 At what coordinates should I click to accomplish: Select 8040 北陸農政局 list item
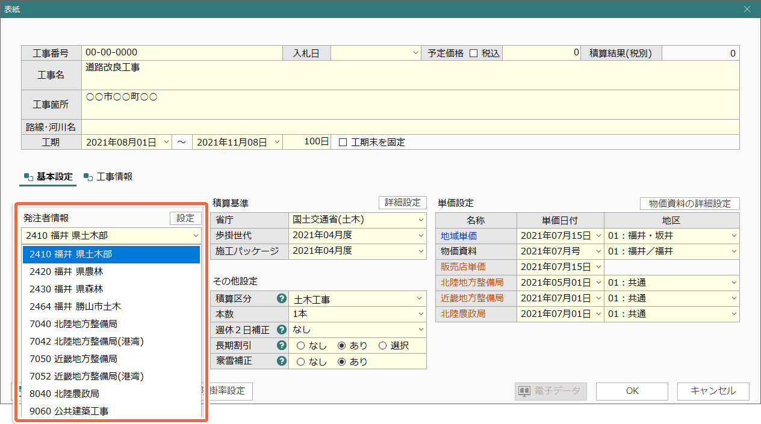[111, 394]
